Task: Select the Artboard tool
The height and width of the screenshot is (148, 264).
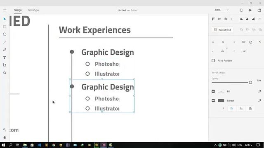Action: (5, 65)
